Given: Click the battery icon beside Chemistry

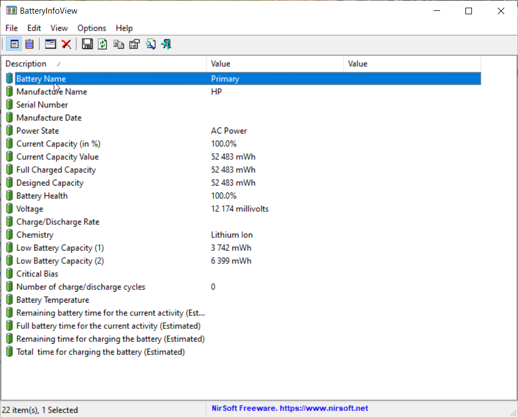Looking at the screenshot, I should pyautogui.click(x=9, y=235).
